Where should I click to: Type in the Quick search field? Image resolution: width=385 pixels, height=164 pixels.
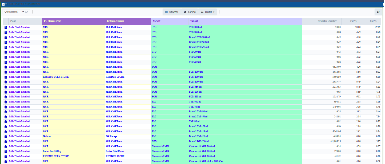[12, 12]
